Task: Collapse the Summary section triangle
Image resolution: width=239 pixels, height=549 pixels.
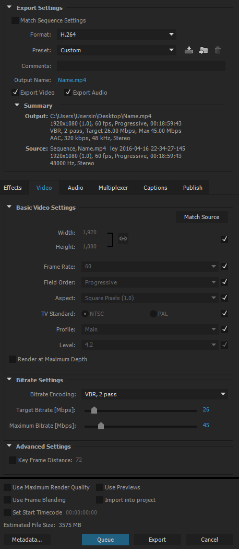Action: (x=17, y=105)
